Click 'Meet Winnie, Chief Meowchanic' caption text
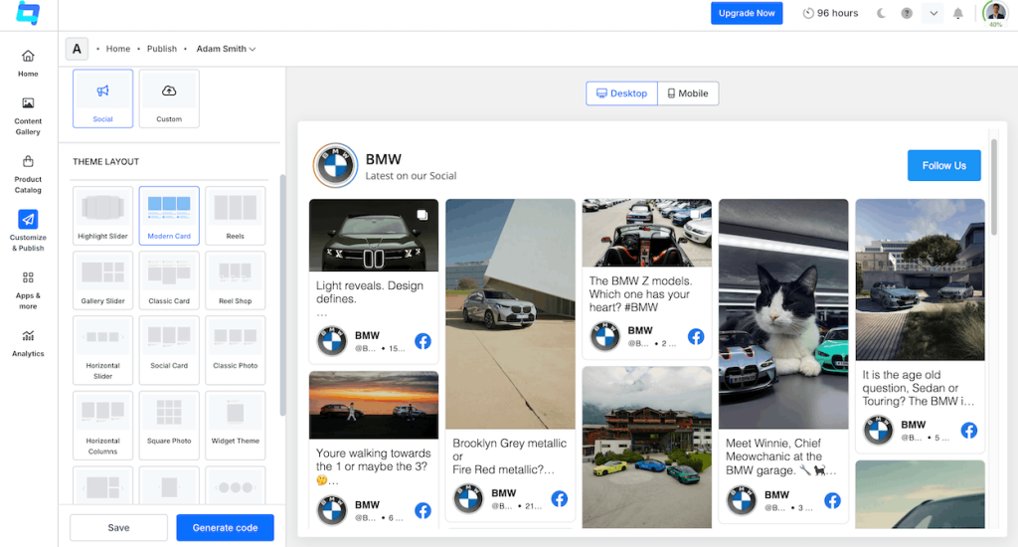Screen dimensions: 1018x547 (780, 456)
